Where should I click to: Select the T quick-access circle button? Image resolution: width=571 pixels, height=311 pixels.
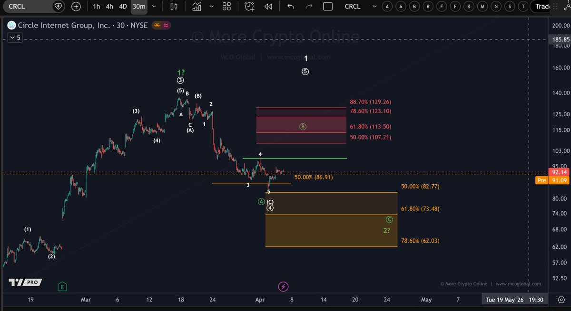pyautogui.click(x=524, y=7)
